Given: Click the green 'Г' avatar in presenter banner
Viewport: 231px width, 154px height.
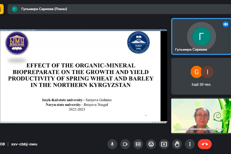Looking at the screenshot, I should 15,9.
